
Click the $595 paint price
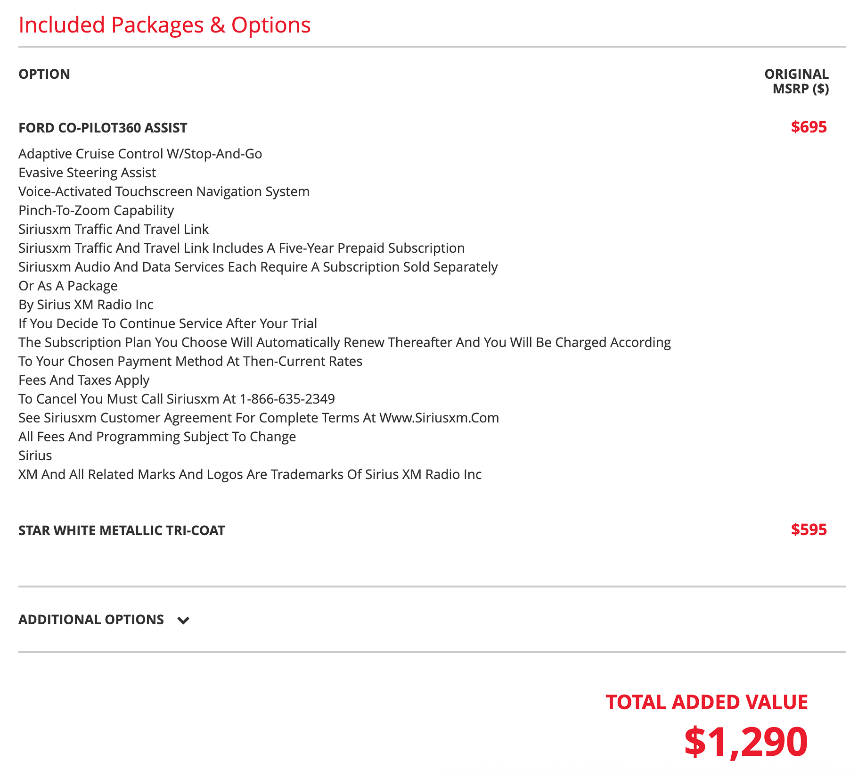[x=809, y=529]
